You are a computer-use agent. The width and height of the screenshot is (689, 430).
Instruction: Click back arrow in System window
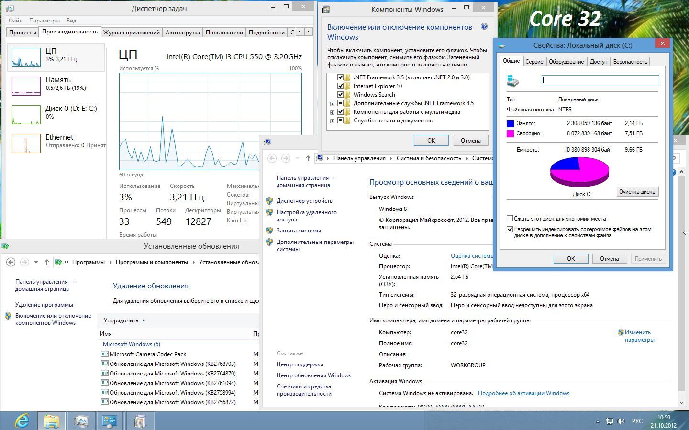[272, 158]
